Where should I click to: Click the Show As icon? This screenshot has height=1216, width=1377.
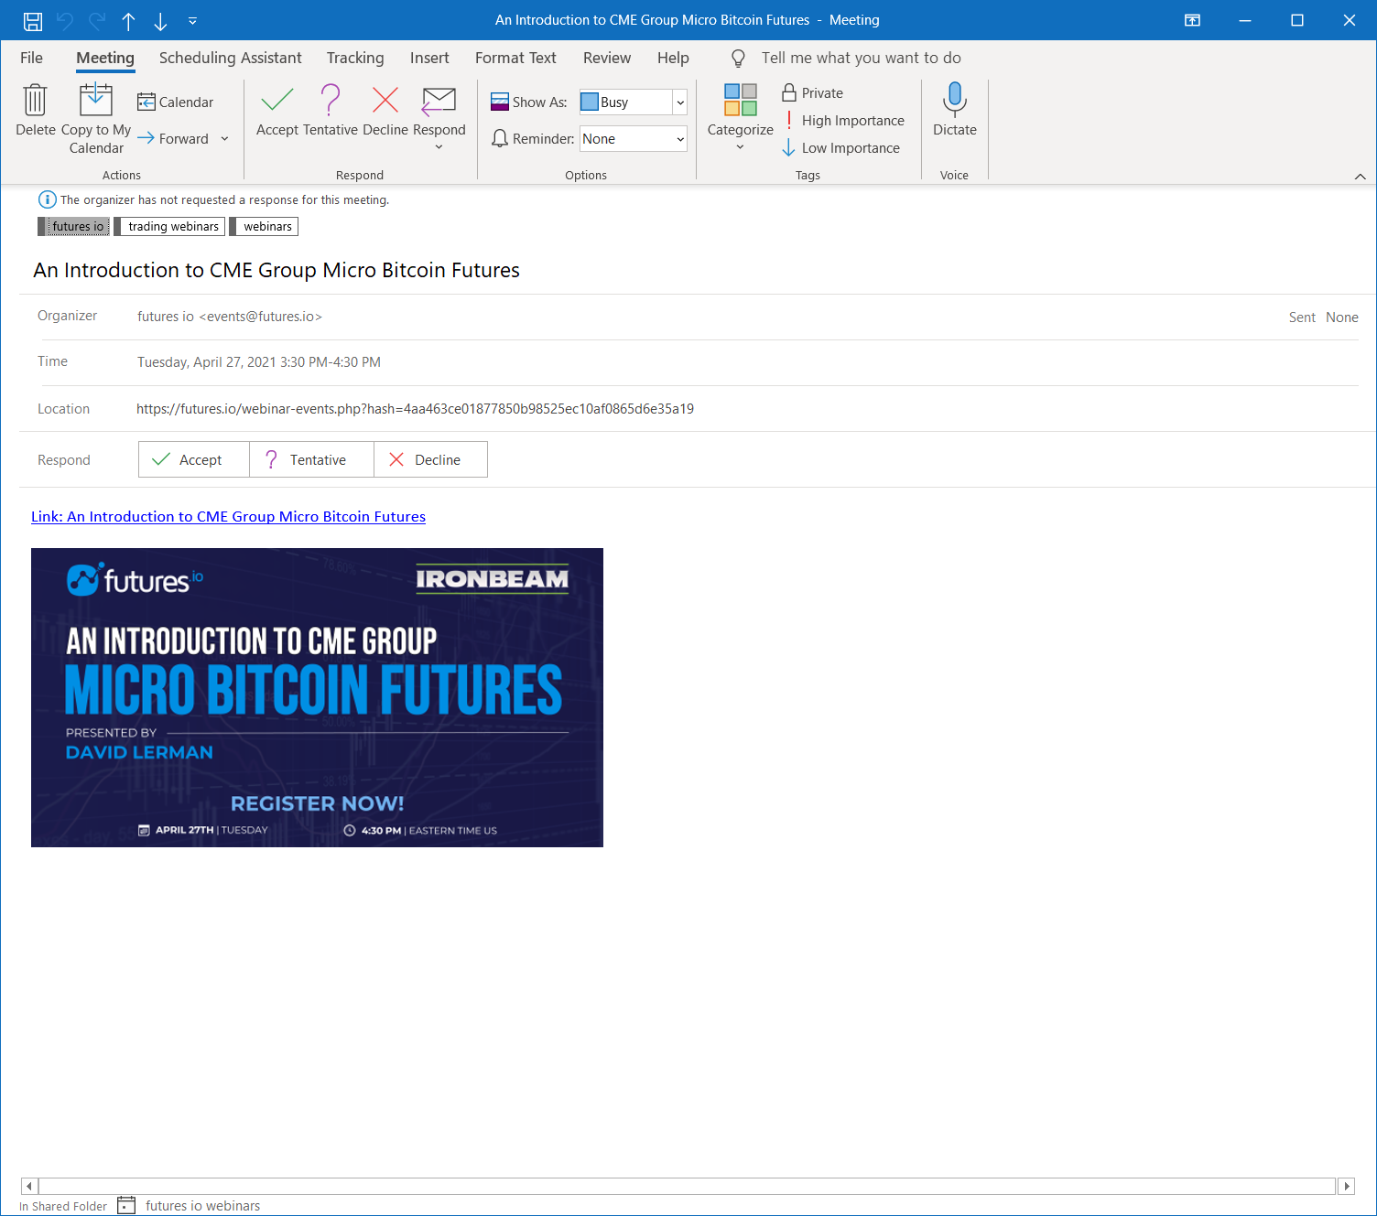tap(500, 102)
